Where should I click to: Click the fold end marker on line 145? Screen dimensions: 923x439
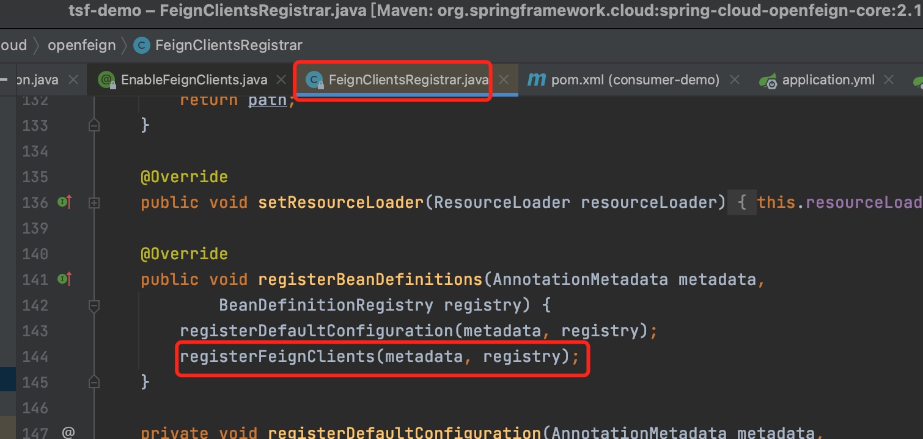tap(94, 382)
